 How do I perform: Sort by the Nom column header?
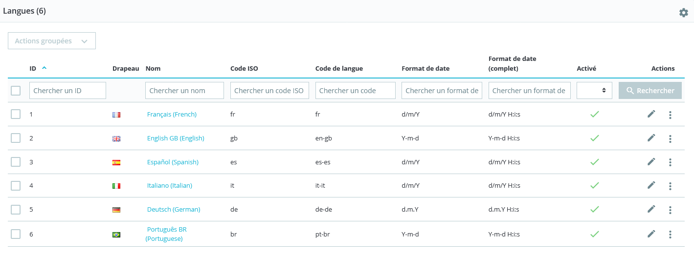153,69
